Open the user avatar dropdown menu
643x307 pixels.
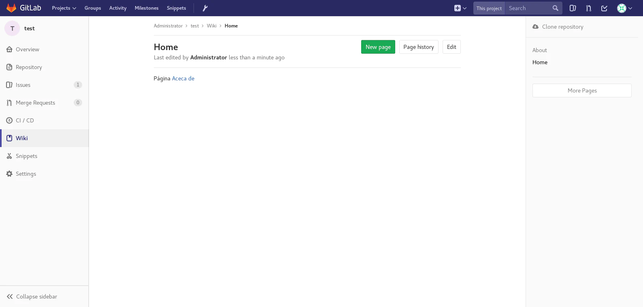pyautogui.click(x=624, y=8)
